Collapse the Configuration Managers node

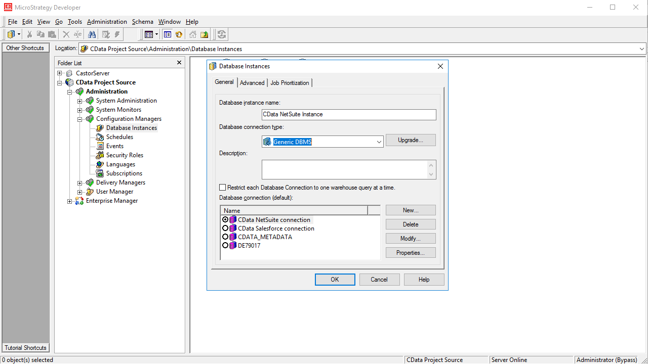click(80, 118)
